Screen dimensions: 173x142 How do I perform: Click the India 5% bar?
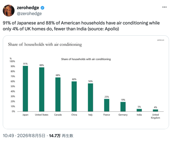(139, 110)
